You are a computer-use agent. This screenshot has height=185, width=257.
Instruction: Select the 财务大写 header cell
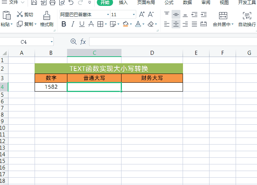pyautogui.click(x=152, y=78)
